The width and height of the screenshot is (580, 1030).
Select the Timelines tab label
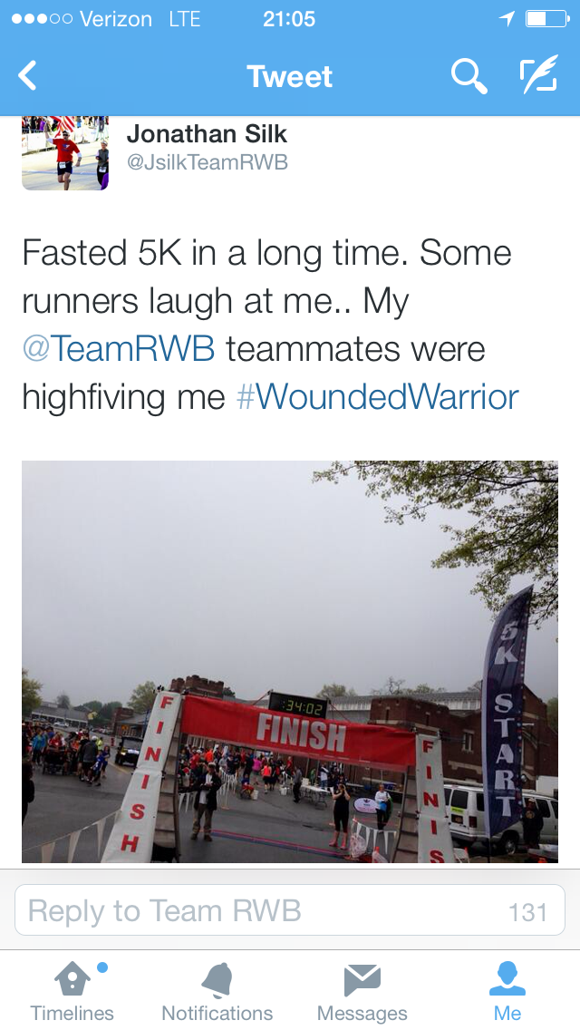pos(72,1013)
